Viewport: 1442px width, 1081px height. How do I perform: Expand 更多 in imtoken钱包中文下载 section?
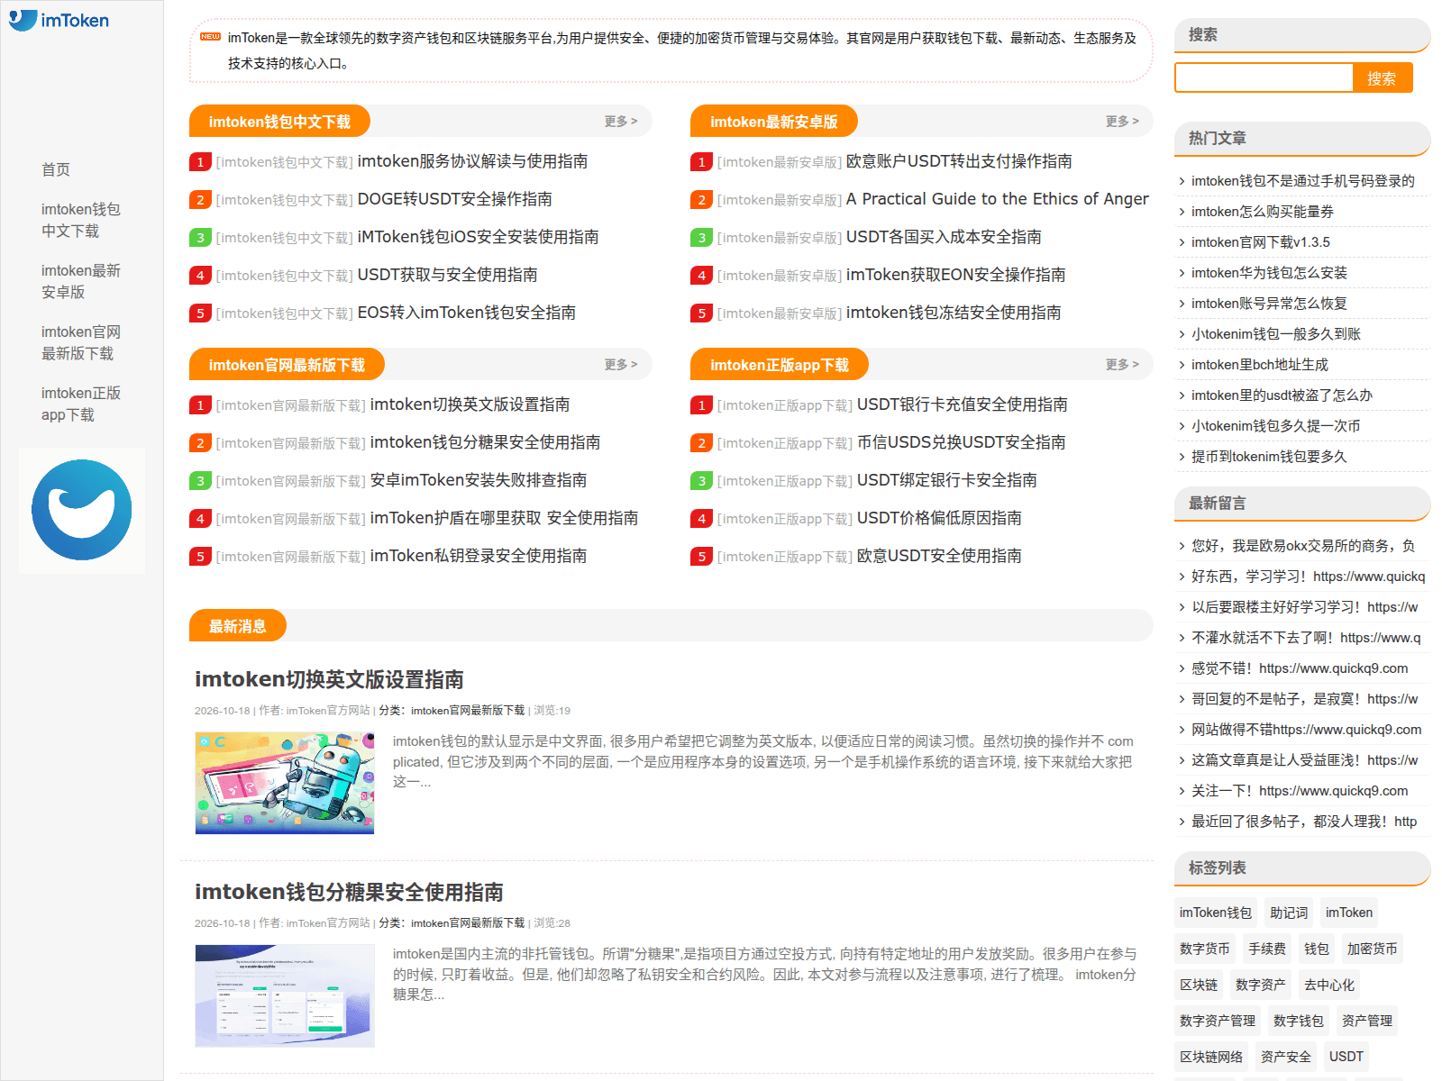click(x=621, y=121)
